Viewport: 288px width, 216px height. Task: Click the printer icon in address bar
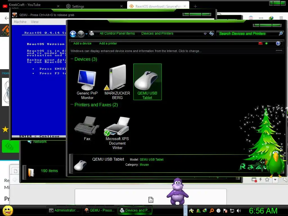(x=92, y=33)
